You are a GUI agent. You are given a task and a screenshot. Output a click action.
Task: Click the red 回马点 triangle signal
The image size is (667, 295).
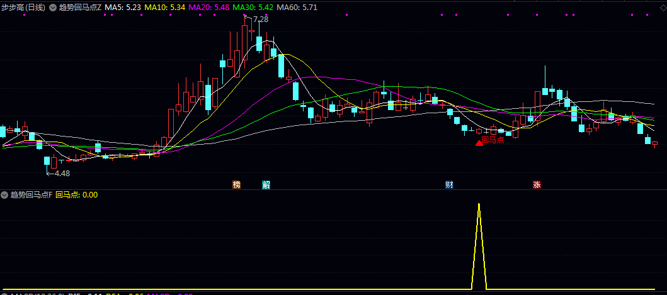click(479, 143)
